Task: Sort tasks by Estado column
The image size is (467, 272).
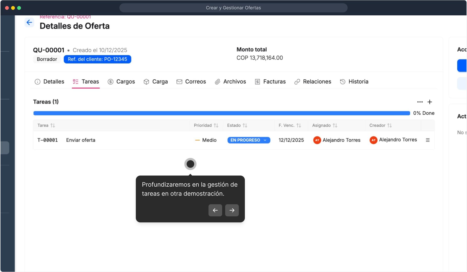Action: tap(245, 125)
